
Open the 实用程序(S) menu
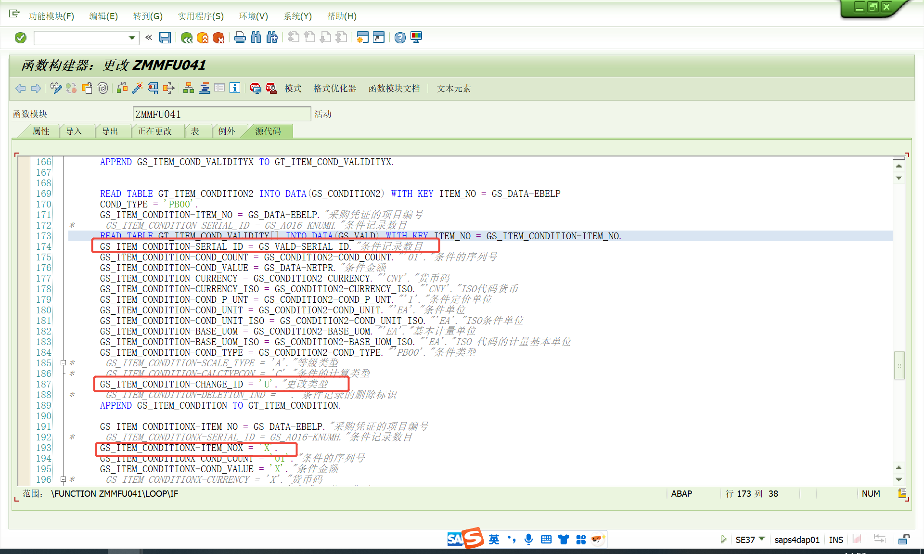(200, 16)
